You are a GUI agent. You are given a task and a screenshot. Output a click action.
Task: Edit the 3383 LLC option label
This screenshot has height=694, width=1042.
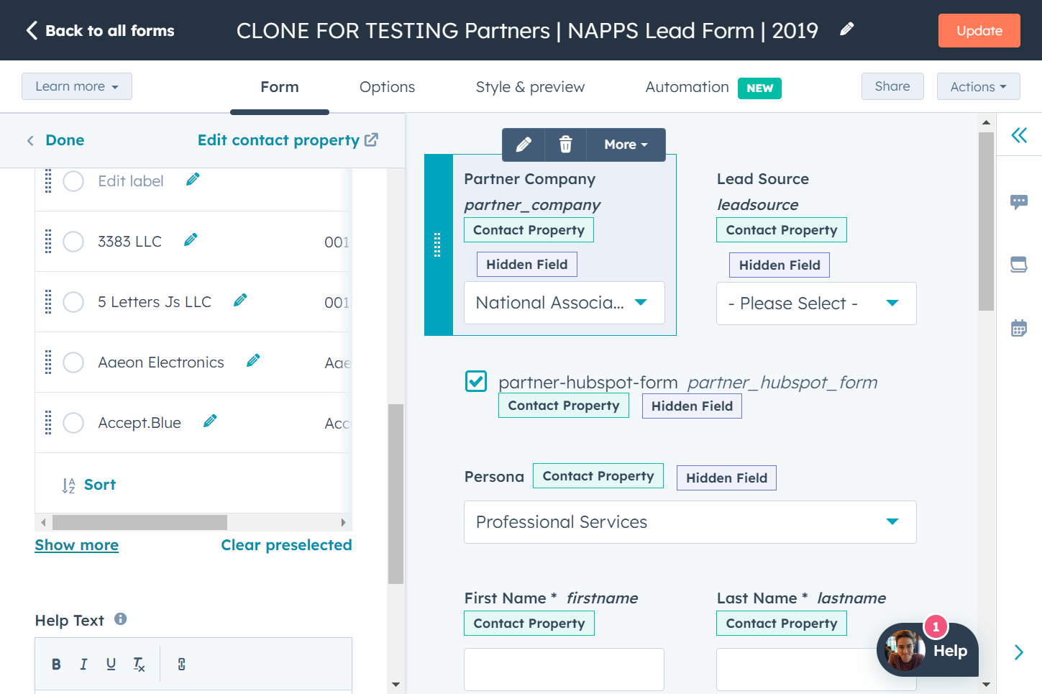click(x=191, y=239)
